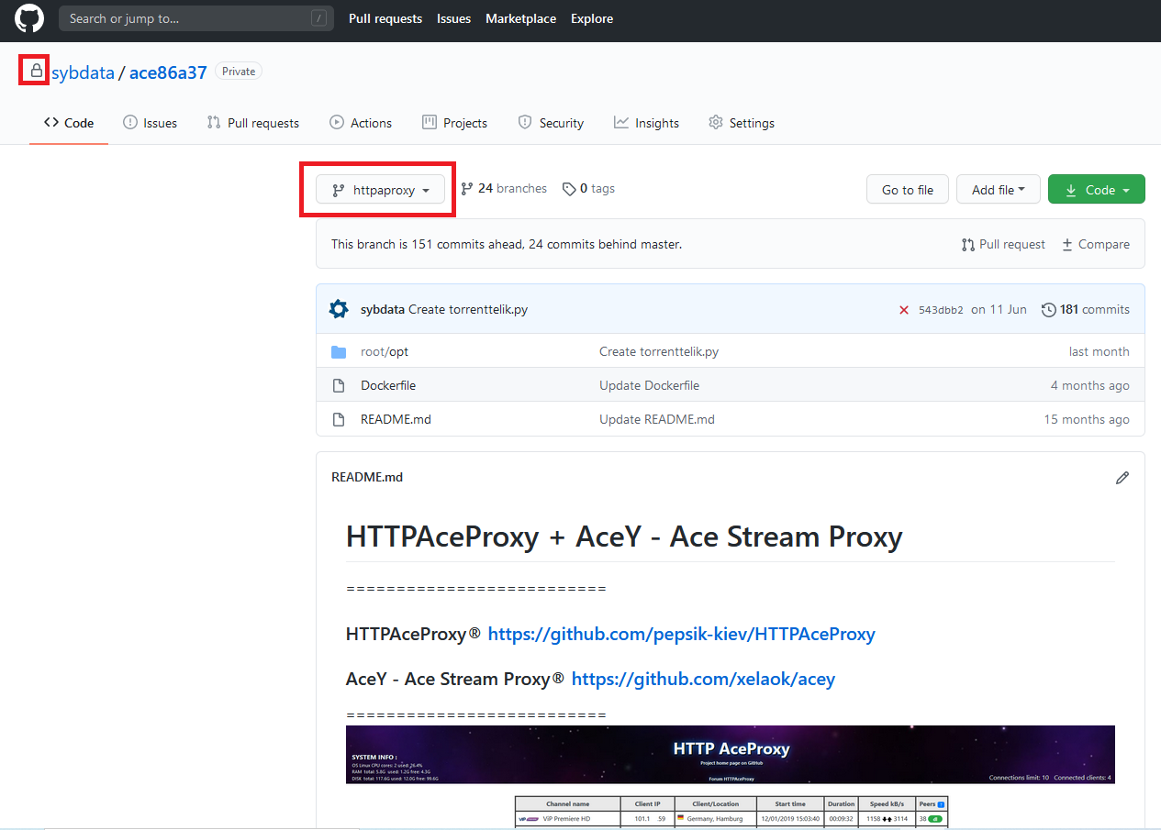
Task: Go to the Actions tab
Action: (361, 123)
